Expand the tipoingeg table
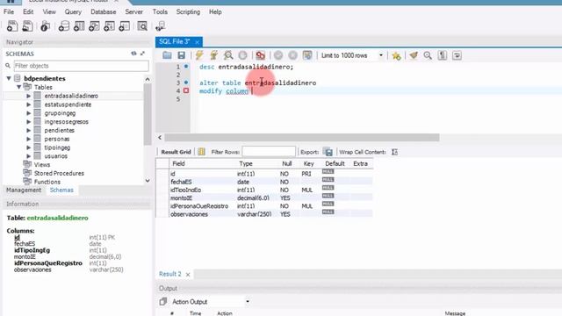Viewport: 562px width, 316px height. pos(29,147)
